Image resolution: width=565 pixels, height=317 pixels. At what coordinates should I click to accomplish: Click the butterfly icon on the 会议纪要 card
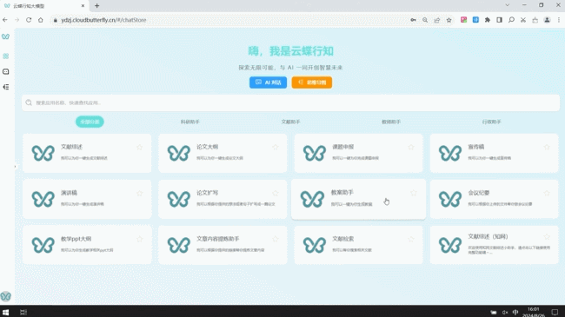pos(450,199)
